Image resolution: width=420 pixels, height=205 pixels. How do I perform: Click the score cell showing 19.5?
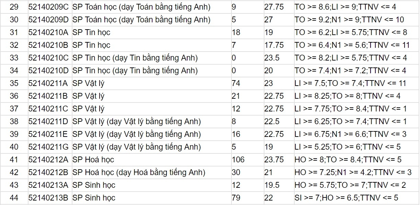[279, 185]
